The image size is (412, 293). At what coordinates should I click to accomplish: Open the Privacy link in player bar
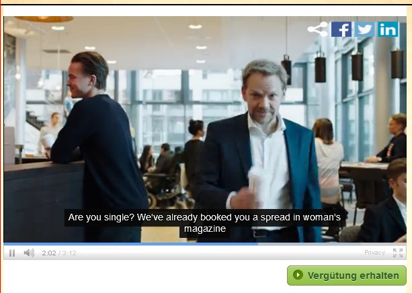click(374, 253)
